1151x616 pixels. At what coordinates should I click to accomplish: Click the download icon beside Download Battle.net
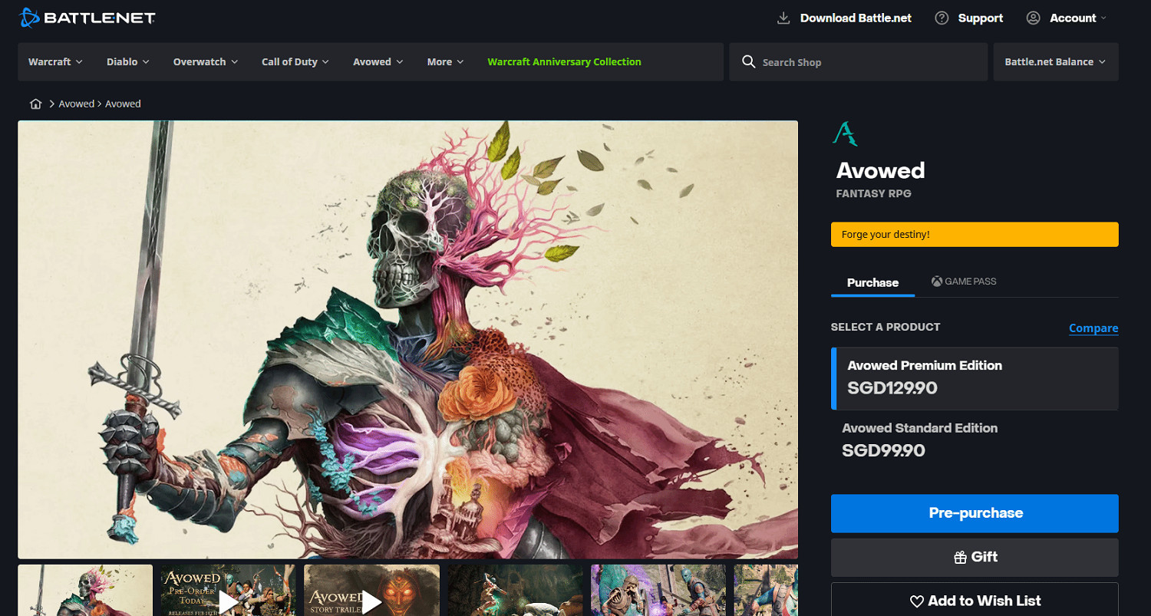[x=783, y=18]
